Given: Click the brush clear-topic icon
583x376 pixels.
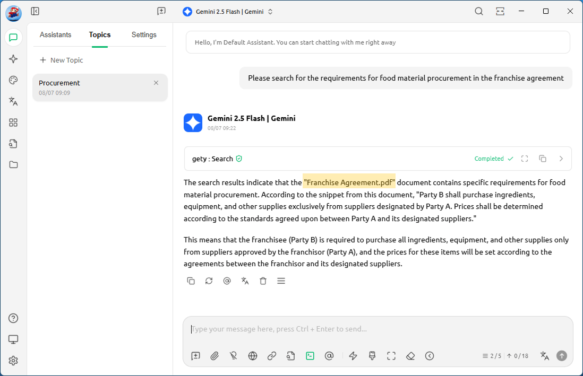Looking at the screenshot, I should click(372, 356).
